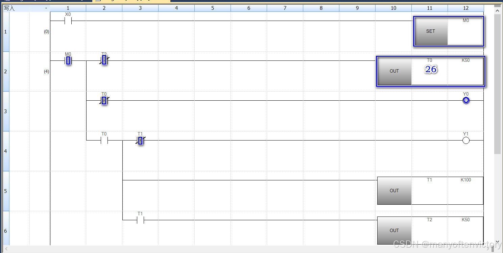
Task: Select the T1 normally open contact in row 6
Action: click(140, 220)
